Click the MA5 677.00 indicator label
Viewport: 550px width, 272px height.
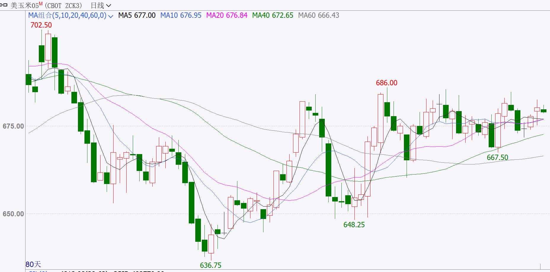pos(137,15)
